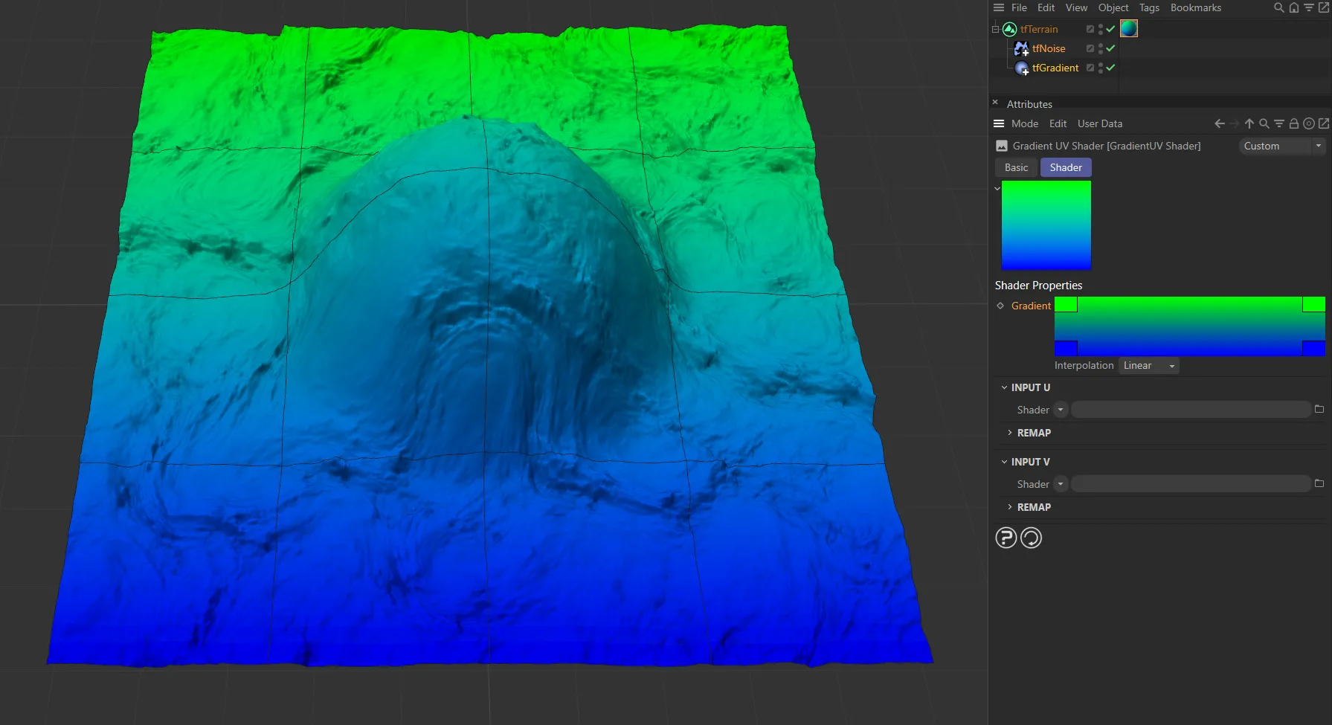Screen dimensions: 1332x725
Task: Toggle the green enable checkmark for tfNoise
Action: 1110,48
